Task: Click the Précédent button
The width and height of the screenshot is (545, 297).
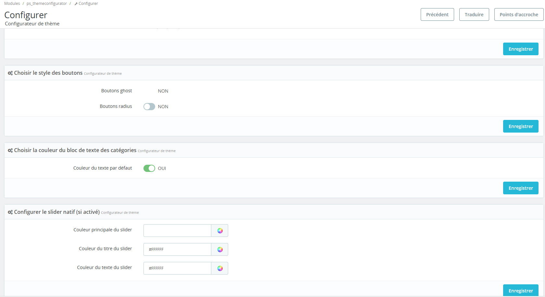Action: 437,15
